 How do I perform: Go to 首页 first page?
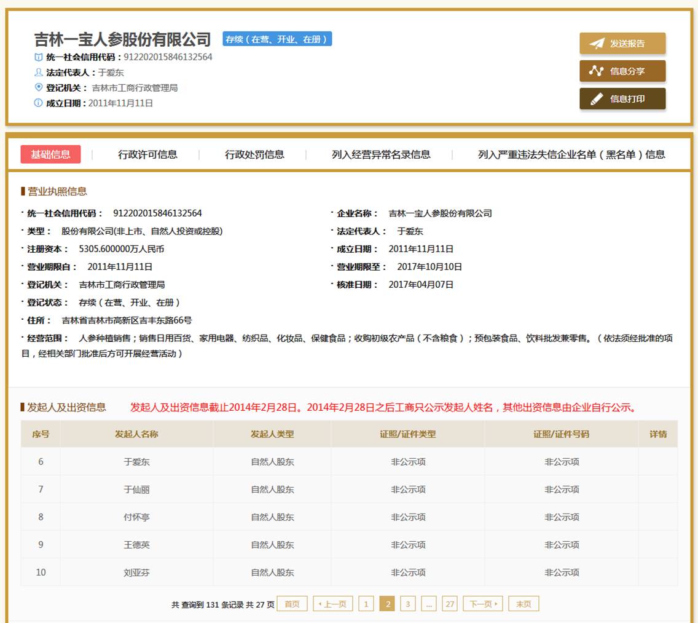(x=292, y=604)
